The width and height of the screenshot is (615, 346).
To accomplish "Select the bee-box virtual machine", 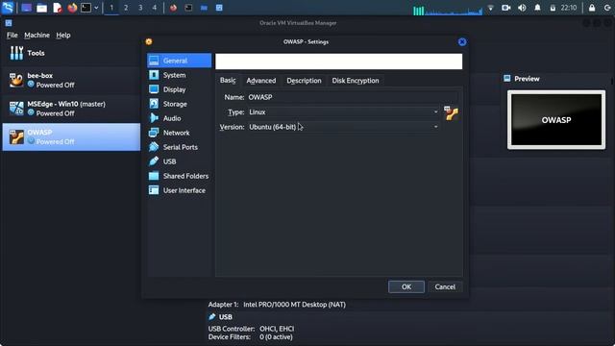I will coord(71,80).
